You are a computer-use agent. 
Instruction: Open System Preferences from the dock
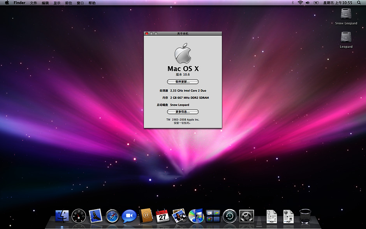coord(246,215)
